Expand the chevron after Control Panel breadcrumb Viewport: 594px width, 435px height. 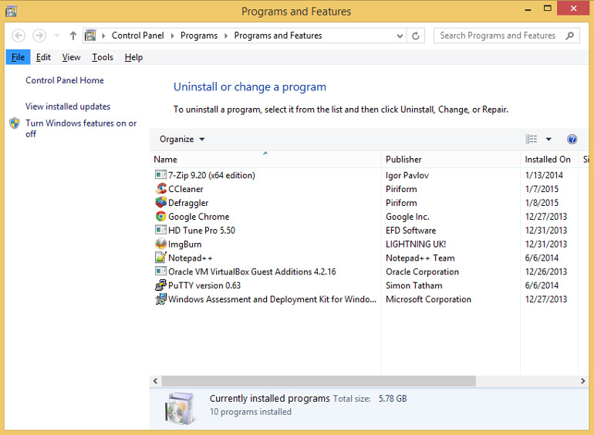coord(172,35)
